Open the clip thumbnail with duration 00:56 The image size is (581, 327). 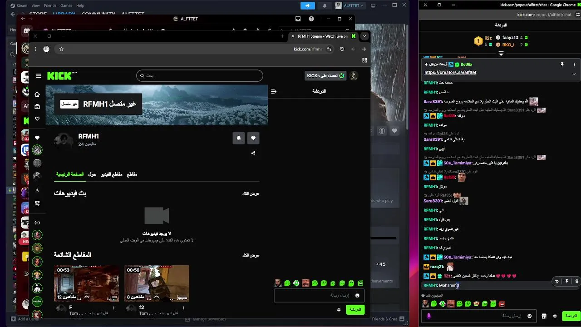point(156,283)
